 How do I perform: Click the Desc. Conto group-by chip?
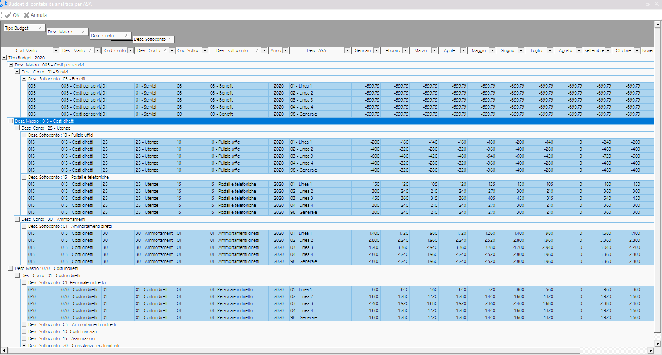tap(110, 35)
